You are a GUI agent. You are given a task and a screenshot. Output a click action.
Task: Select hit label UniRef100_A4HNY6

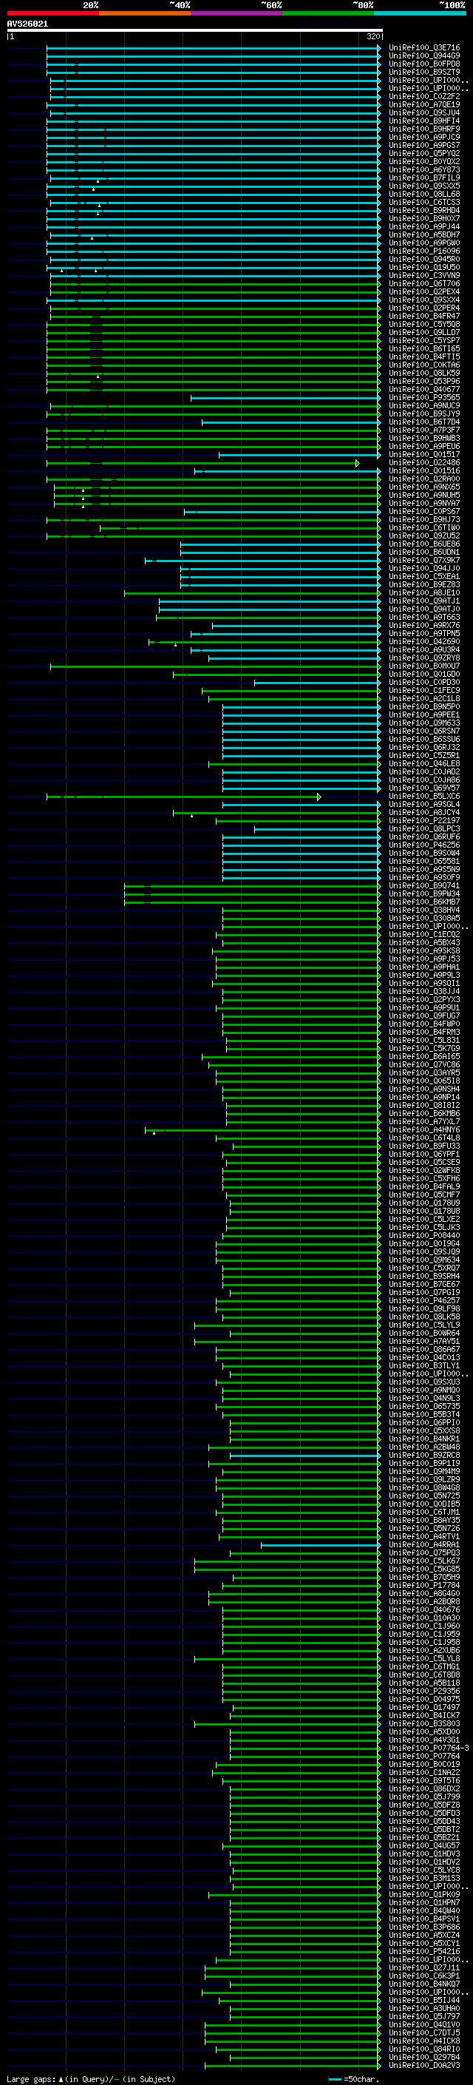(424, 1130)
